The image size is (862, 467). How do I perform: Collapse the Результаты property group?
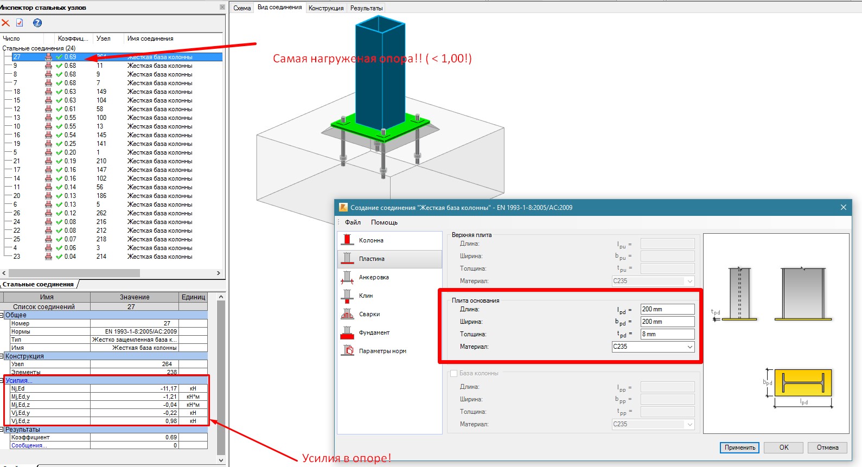pos(2,430)
